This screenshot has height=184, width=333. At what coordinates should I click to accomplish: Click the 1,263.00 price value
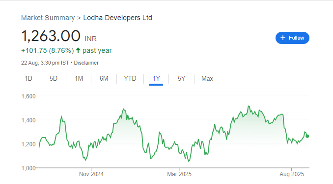51,36
